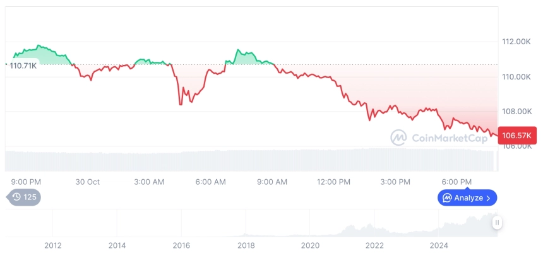Click the CoinMarketCap watermark logo icon
This screenshot has height=253, width=543.
coord(398,137)
